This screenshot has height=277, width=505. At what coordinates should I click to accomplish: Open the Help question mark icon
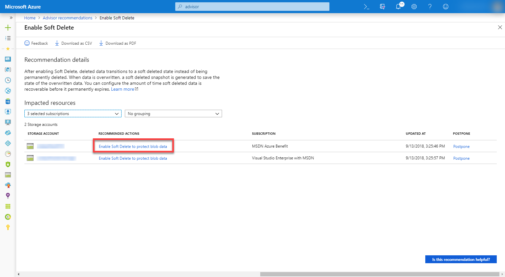(x=430, y=7)
